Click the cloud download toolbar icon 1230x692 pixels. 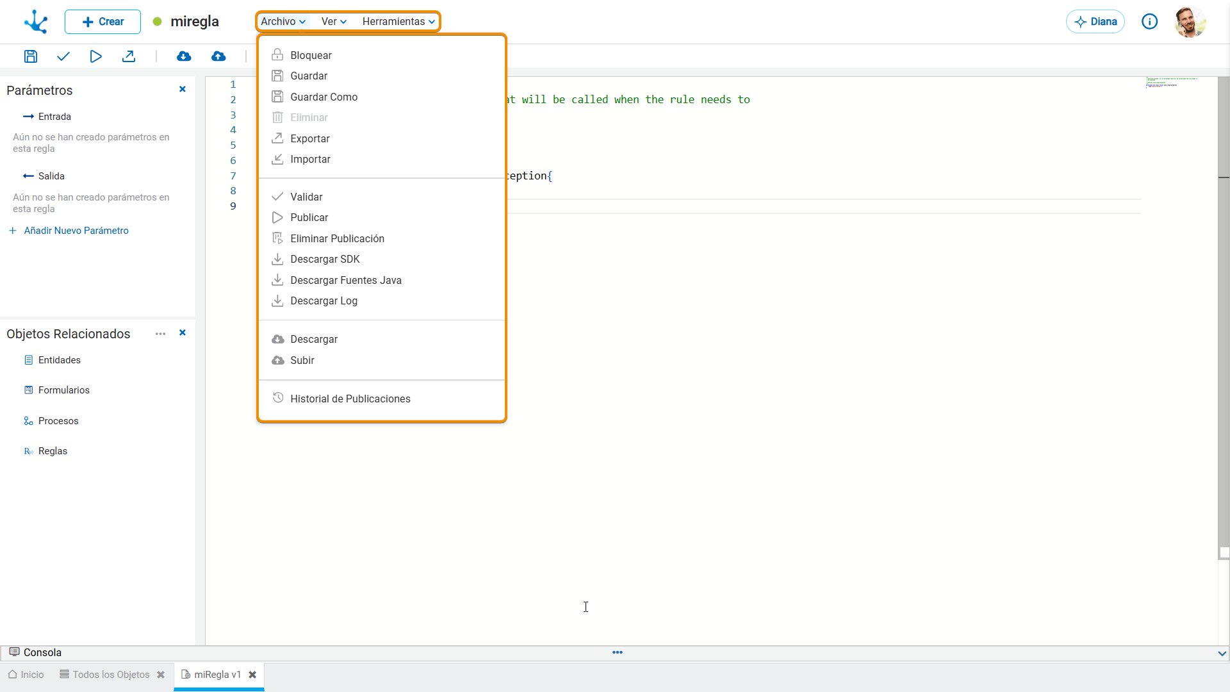pos(184,56)
